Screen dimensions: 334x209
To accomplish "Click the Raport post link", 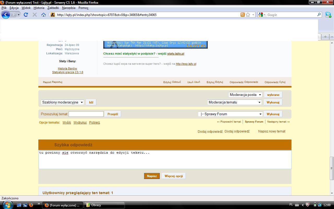I will [x=53, y=82].
